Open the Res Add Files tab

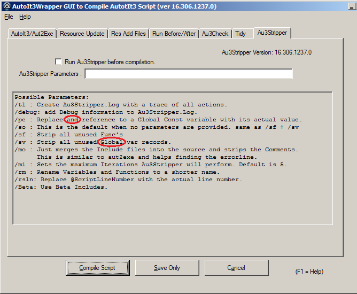(128, 34)
